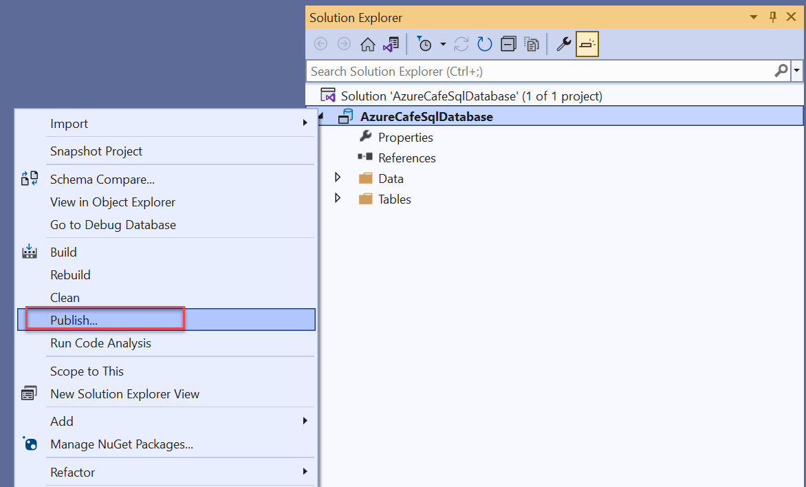The width and height of the screenshot is (806, 487).
Task: Click the Search Solution Explorer field
Action: coord(540,71)
